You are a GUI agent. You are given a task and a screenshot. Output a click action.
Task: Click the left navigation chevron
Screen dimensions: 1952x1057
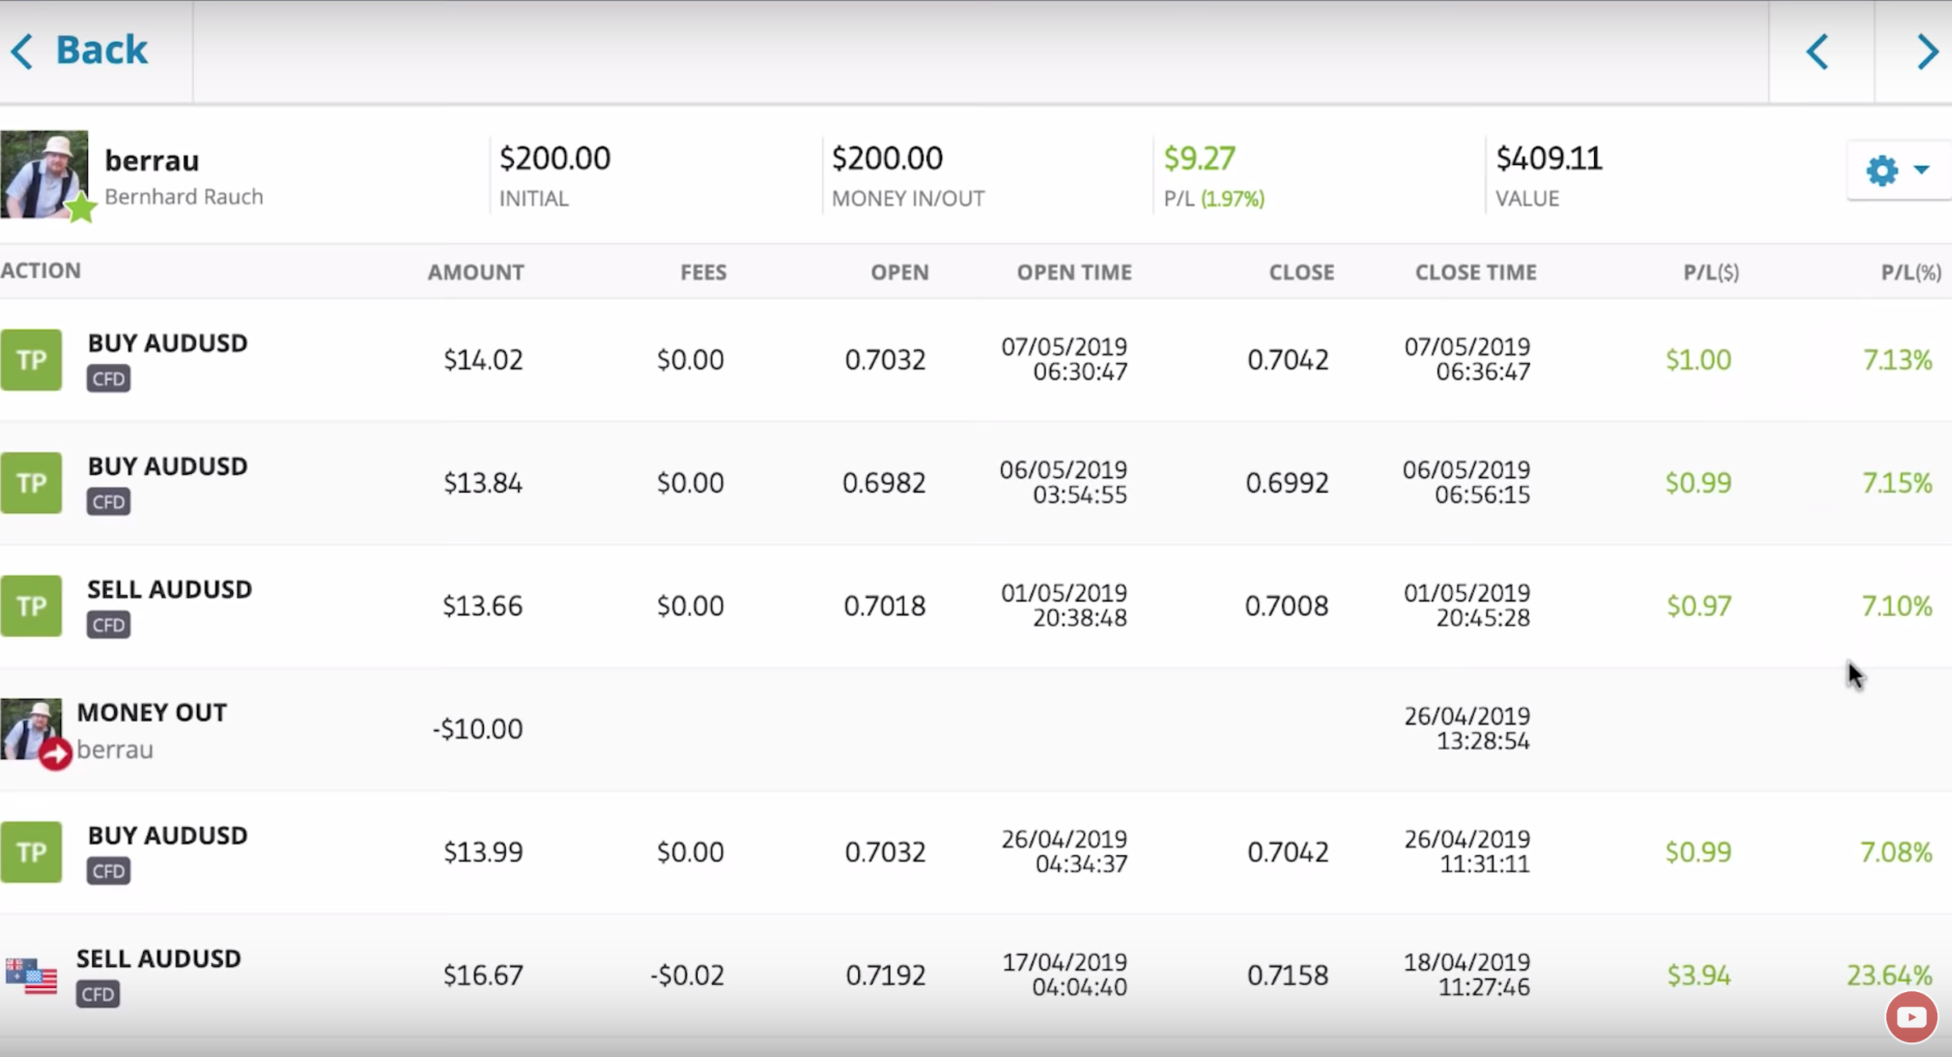pyautogui.click(x=1817, y=51)
